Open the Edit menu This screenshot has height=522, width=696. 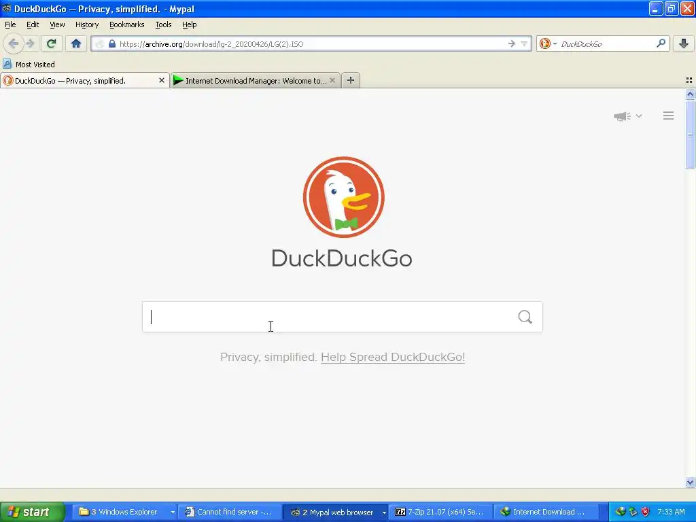(x=33, y=24)
